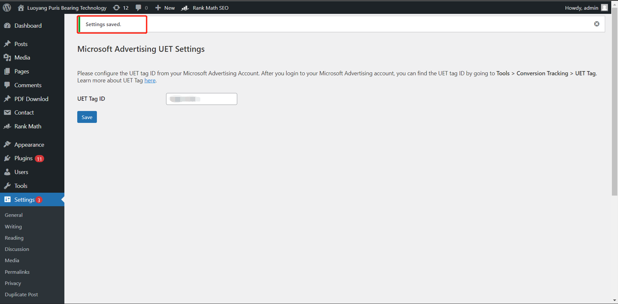618x304 pixels.
Task: Click the Save button
Action: tap(87, 117)
